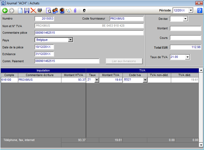Click the Total EUR amount field

(x=186, y=47)
